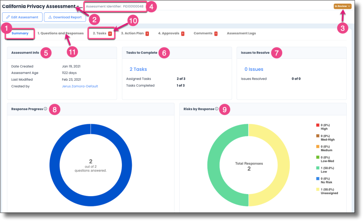Viewport: 363px width, 221px height.
Task: Open the Action Plan tab
Action: click(133, 33)
